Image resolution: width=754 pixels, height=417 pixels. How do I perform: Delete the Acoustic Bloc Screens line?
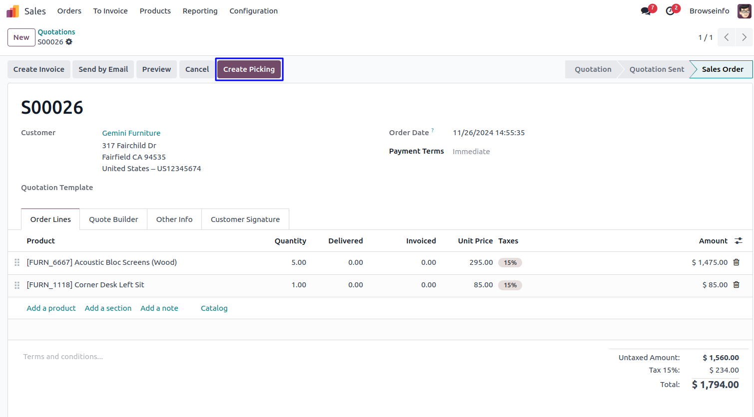coord(736,262)
